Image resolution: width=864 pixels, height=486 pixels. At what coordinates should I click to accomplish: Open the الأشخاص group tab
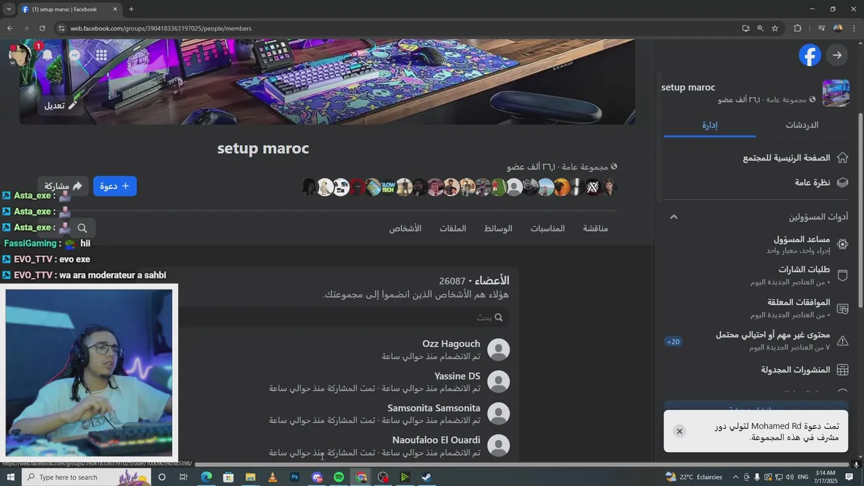[405, 228]
